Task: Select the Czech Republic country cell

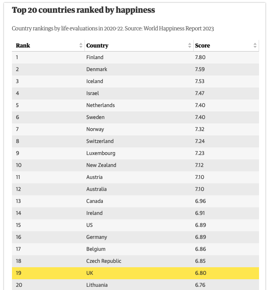Action: tap(104, 261)
